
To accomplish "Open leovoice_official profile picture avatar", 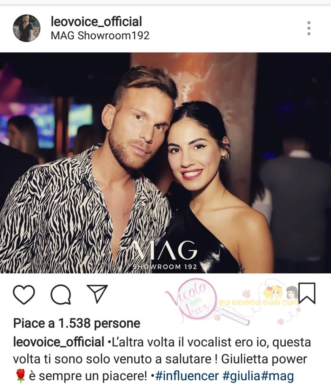I will pyautogui.click(x=27, y=28).
